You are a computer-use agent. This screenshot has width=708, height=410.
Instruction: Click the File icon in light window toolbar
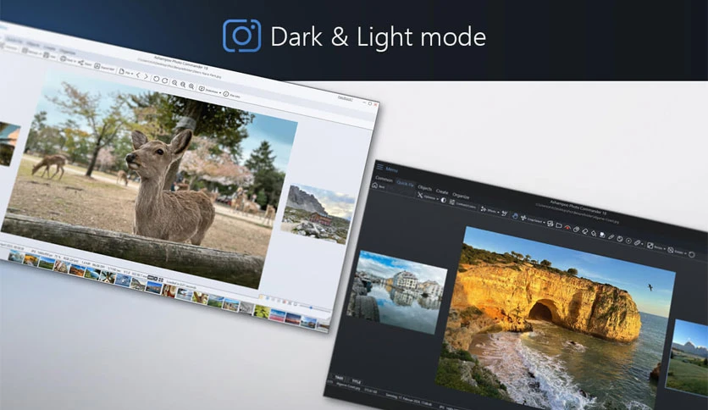pyautogui.click(x=121, y=71)
